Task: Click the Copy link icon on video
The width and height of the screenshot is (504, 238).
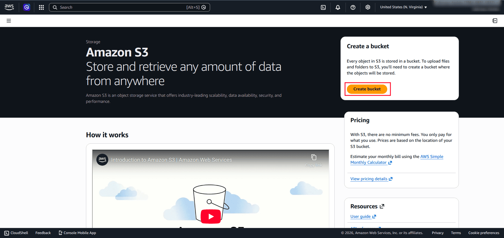Action: click(x=314, y=160)
